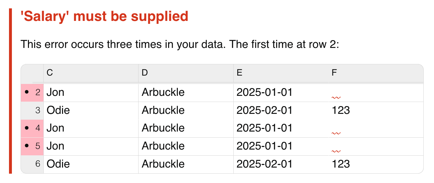The width and height of the screenshot is (434, 183).
Task: Select row number 6 header
Action: tap(32, 164)
